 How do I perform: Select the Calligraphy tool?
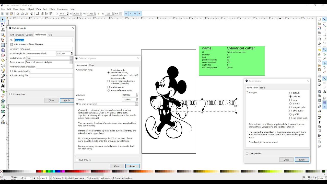coord(3,81)
